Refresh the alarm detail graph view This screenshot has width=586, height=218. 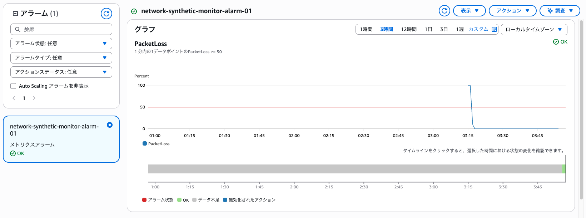(x=445, y=11)
